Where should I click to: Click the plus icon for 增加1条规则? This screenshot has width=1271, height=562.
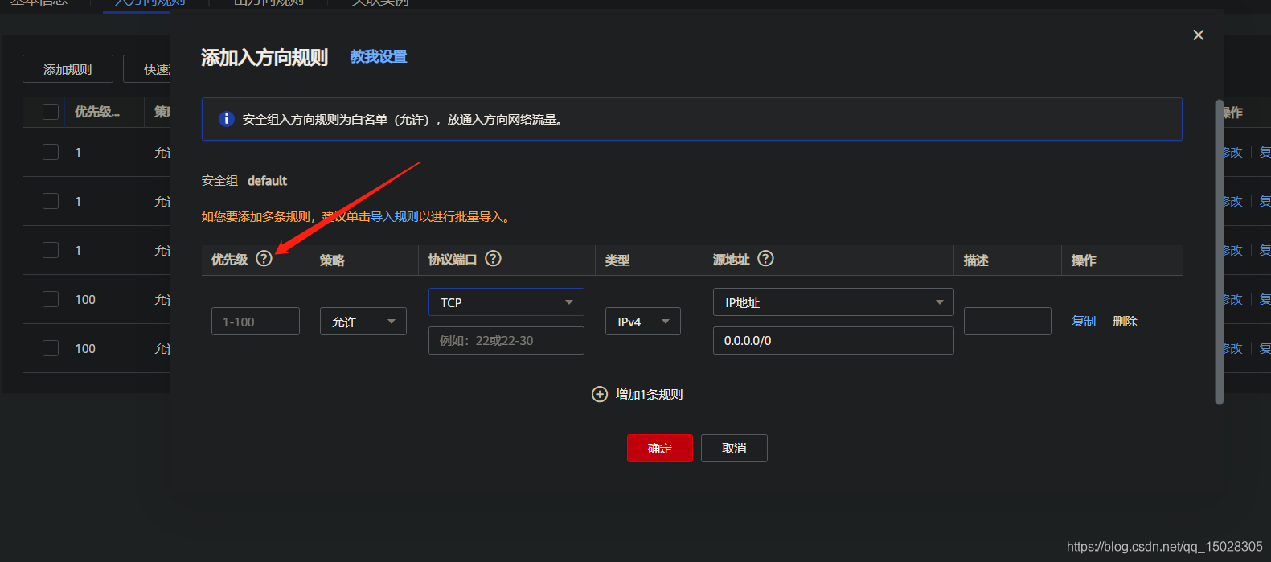(x=600, y=394)
